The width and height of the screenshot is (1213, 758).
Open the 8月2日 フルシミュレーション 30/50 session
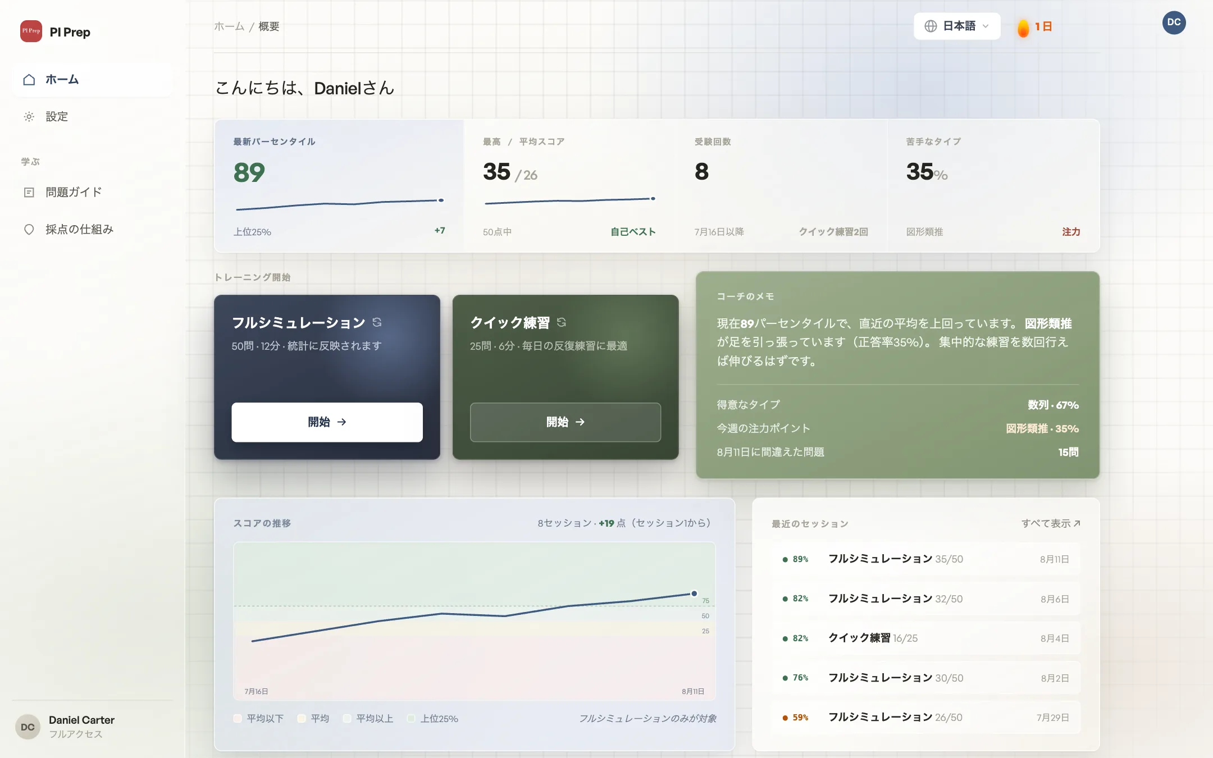(x=925, y=678)
